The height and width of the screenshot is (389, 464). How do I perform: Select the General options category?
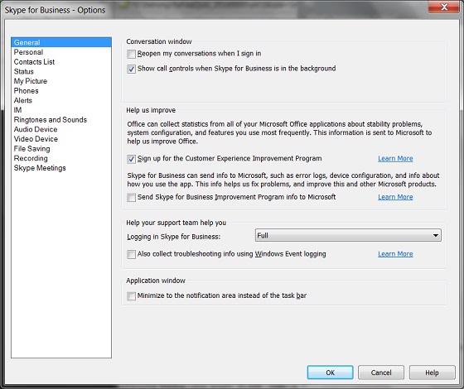[61, 42]
